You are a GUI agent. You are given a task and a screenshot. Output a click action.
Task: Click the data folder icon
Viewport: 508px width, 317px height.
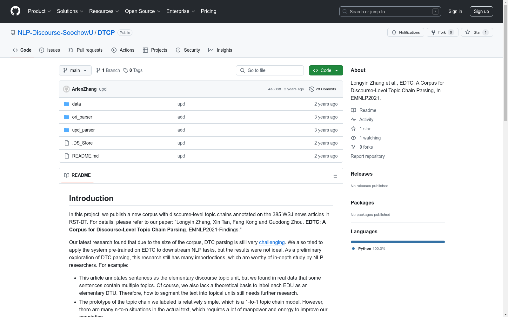(x=67, y=104)
